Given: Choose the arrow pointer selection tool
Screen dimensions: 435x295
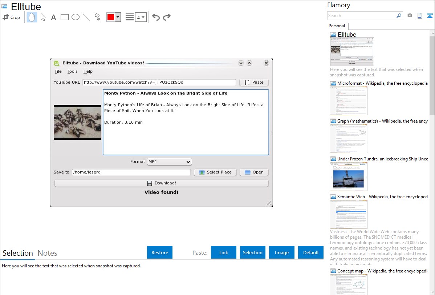Looking at the screenshot, I should pyautogui.click(x=43, y=17).
